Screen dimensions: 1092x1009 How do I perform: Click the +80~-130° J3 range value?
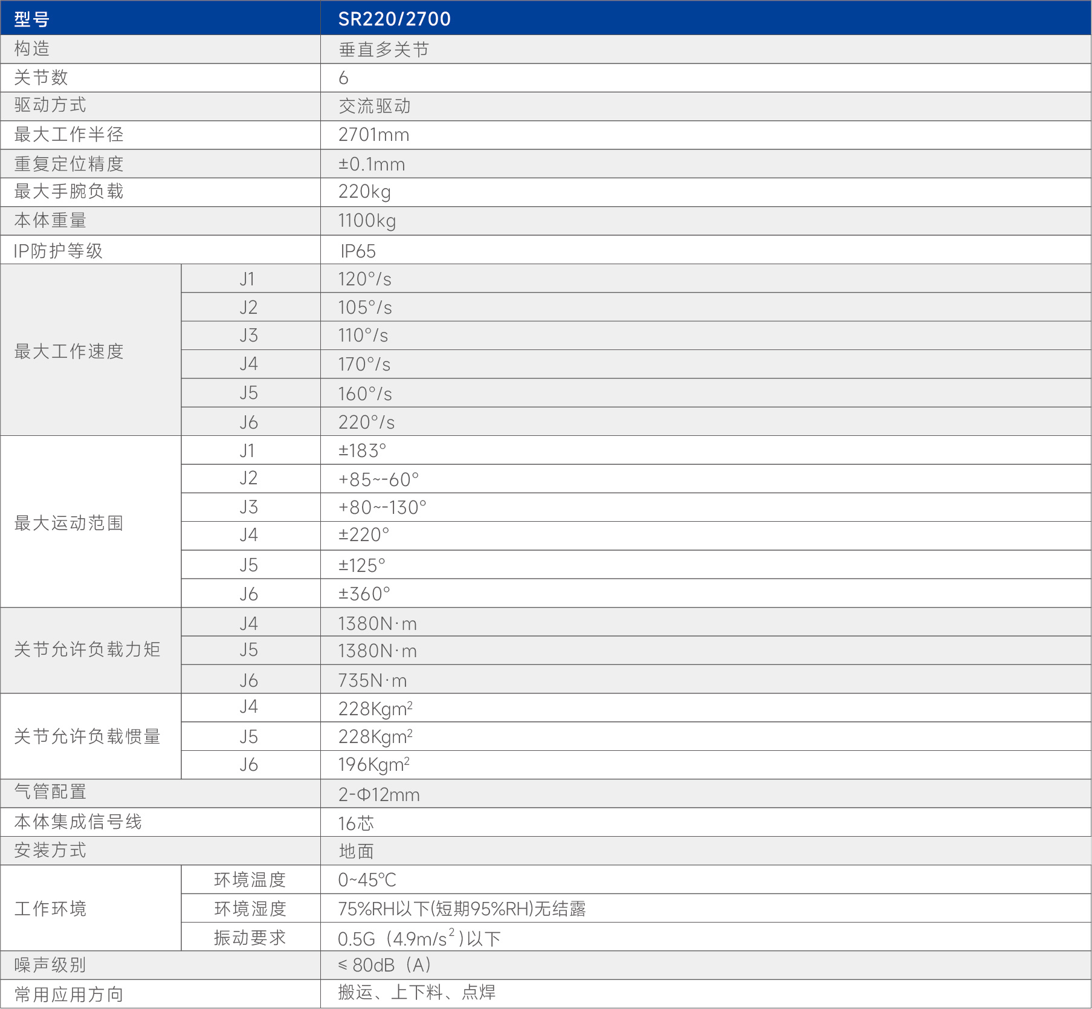click(x=382, y=507)
